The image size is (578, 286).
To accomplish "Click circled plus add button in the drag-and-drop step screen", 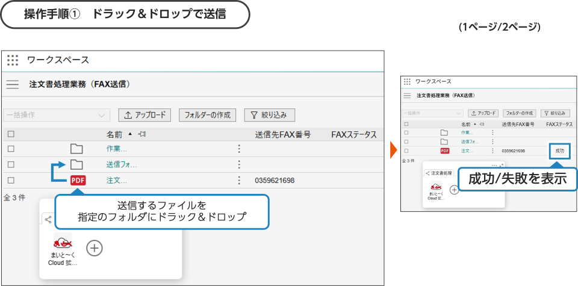I will pyautogui.click(x=95, y=249).
